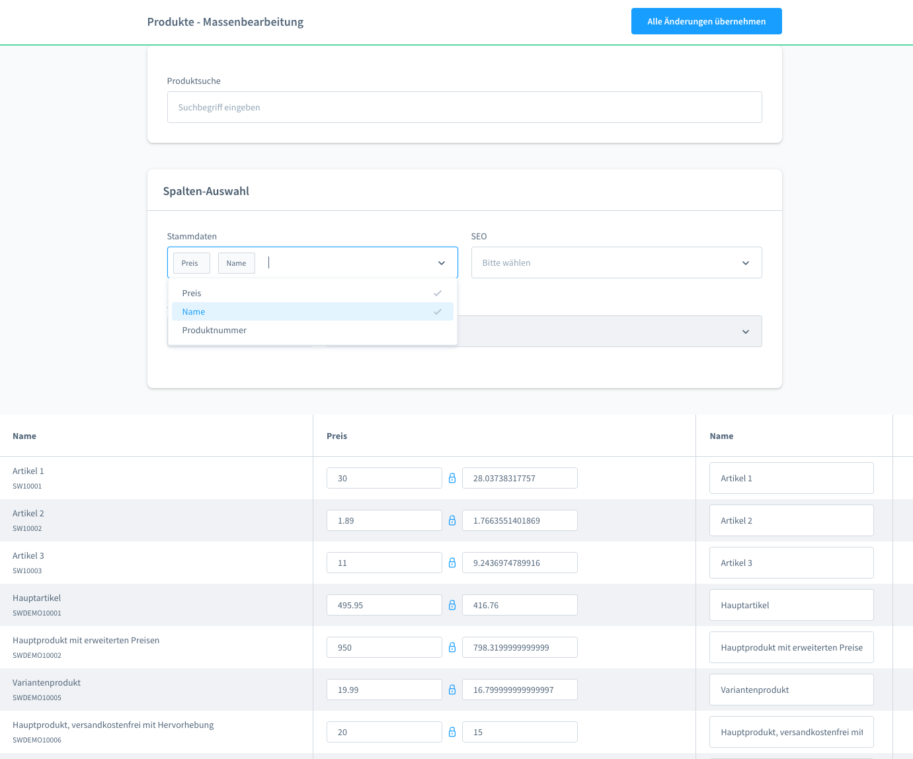Toggle the price lock for Artikel 2
Viewport: 913px width, 759px height.
pos(452,520)
